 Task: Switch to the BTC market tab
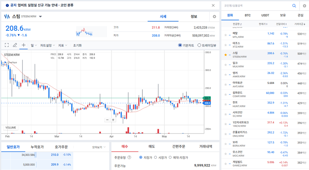point(248,15)
